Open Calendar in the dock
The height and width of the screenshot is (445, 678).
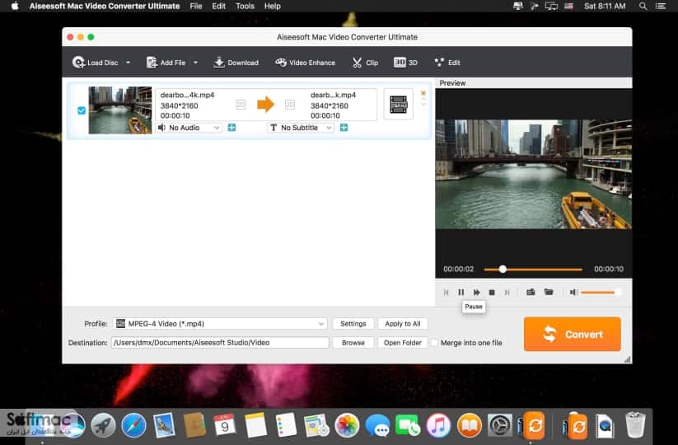(225, 425)
